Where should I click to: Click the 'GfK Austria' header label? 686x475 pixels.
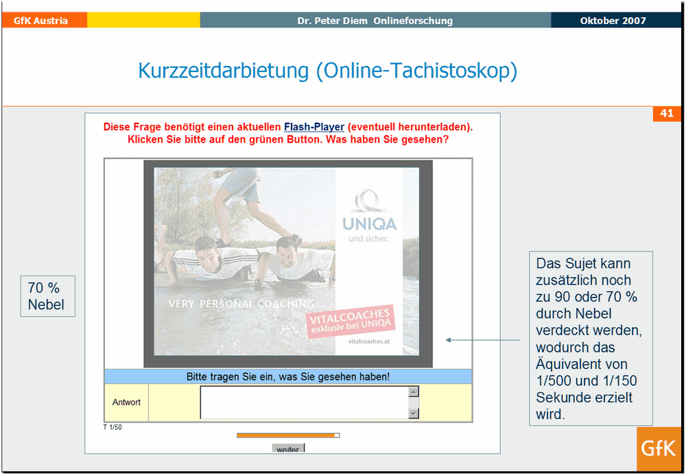(x=40, y=21)
